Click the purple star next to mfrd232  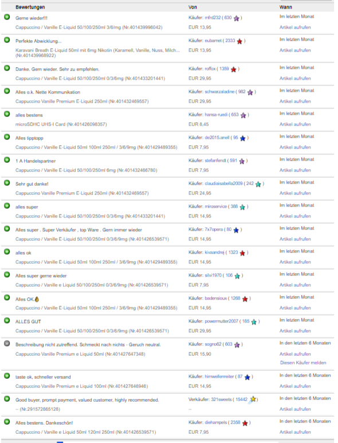[x=237, y=18]
